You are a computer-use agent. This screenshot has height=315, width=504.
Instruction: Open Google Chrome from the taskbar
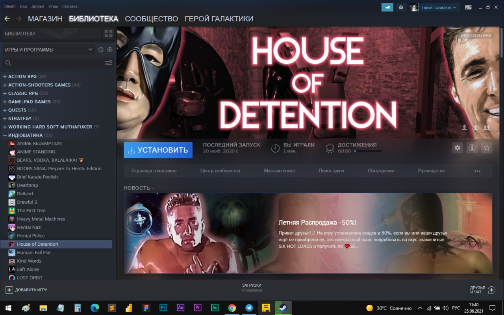pyautogui.click(x=232, y=308)
